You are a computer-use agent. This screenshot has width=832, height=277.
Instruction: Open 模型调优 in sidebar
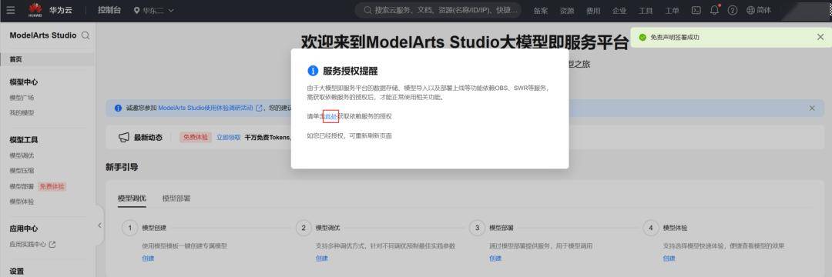click(x=22, y=155)
